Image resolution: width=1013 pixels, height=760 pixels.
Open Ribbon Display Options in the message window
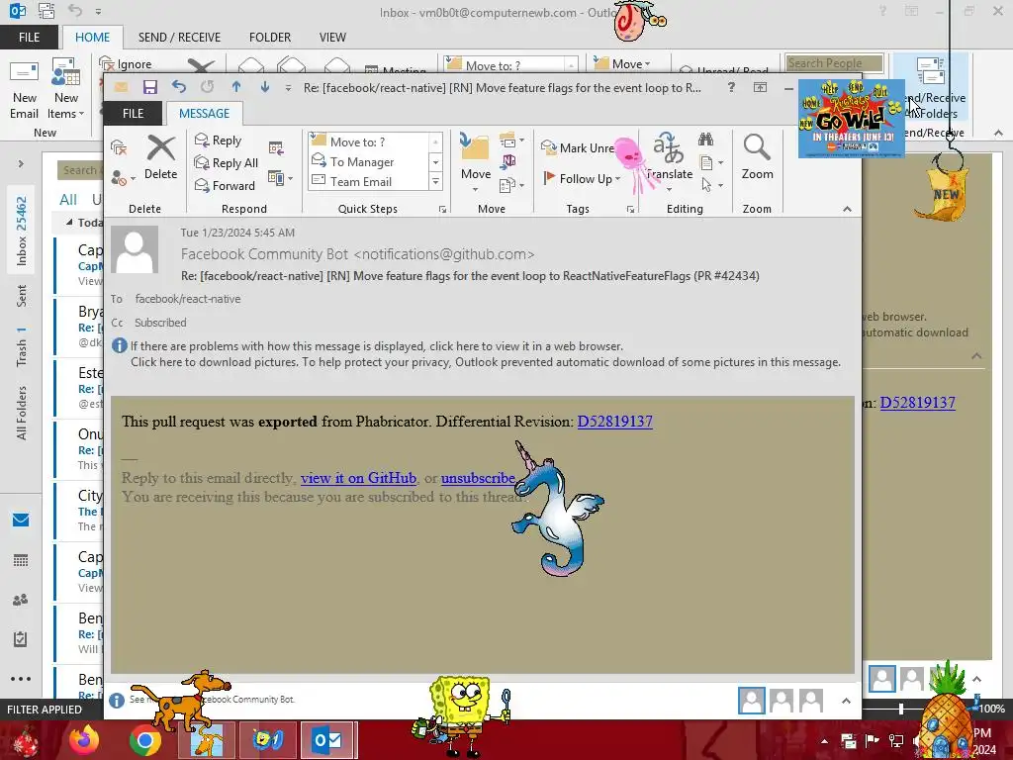761,87
